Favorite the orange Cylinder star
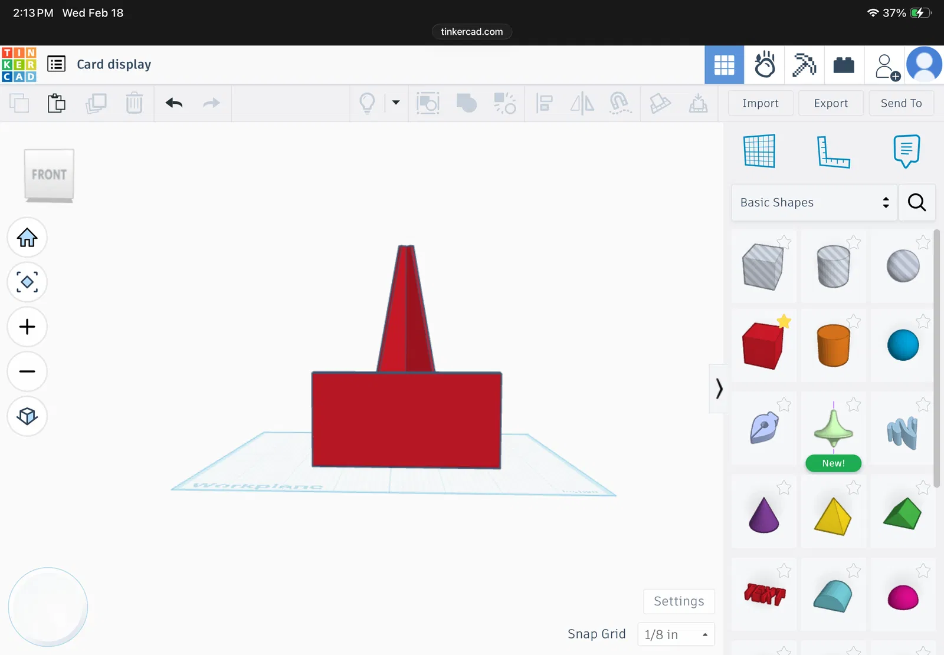Image resolution: width=944 pixels, height=655 pixels. pos(854,321)
